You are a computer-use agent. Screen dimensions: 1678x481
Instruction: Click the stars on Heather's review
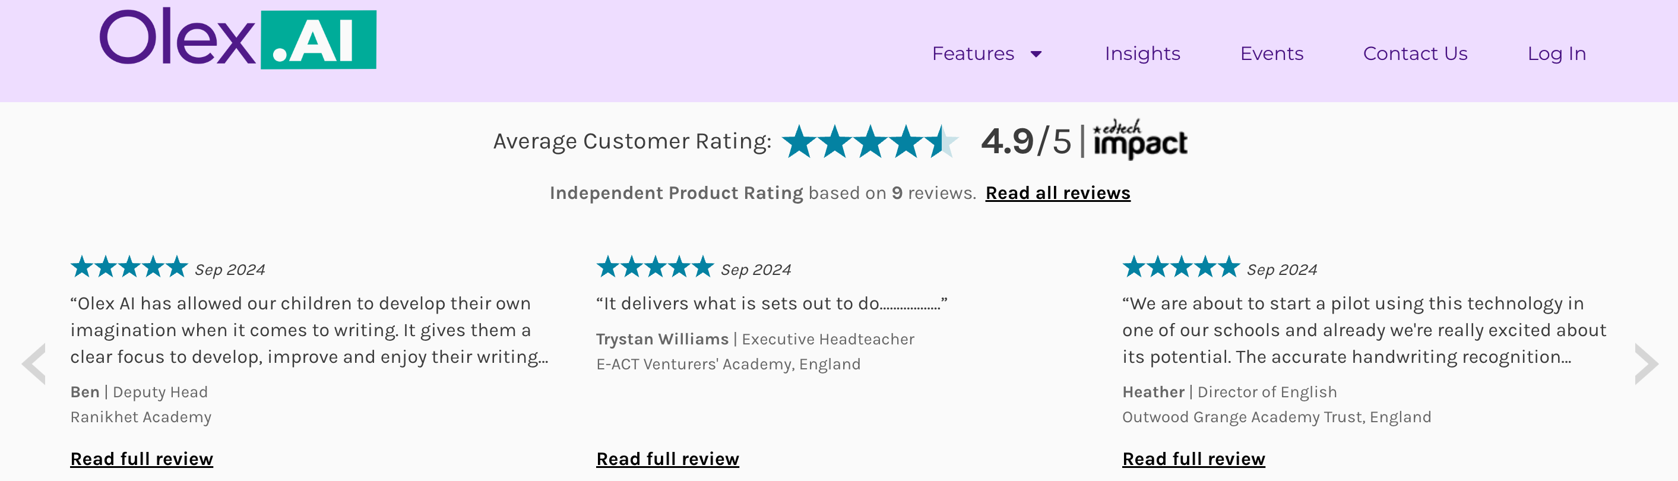(1180, 267)
